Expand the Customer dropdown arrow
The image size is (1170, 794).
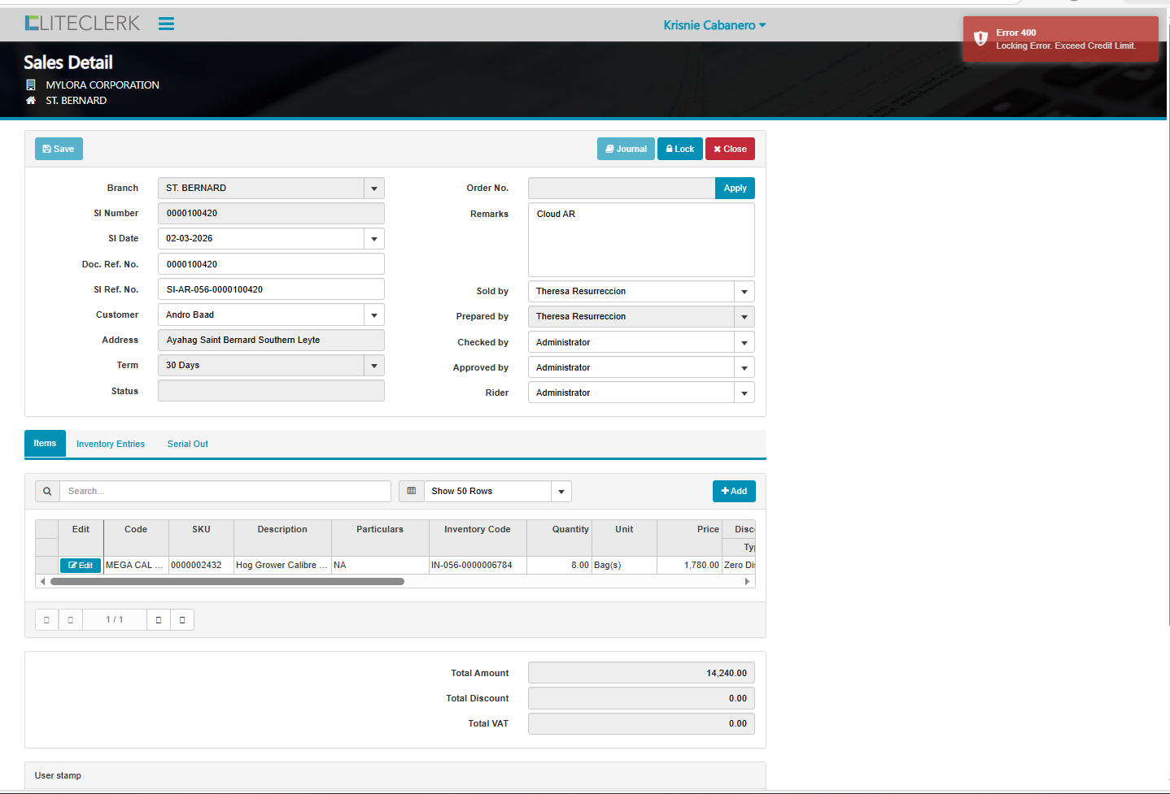click(x=374, y=315)
